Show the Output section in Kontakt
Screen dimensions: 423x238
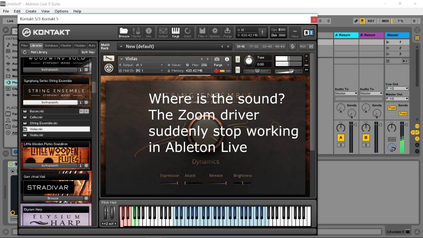click(x=163, y=32)
